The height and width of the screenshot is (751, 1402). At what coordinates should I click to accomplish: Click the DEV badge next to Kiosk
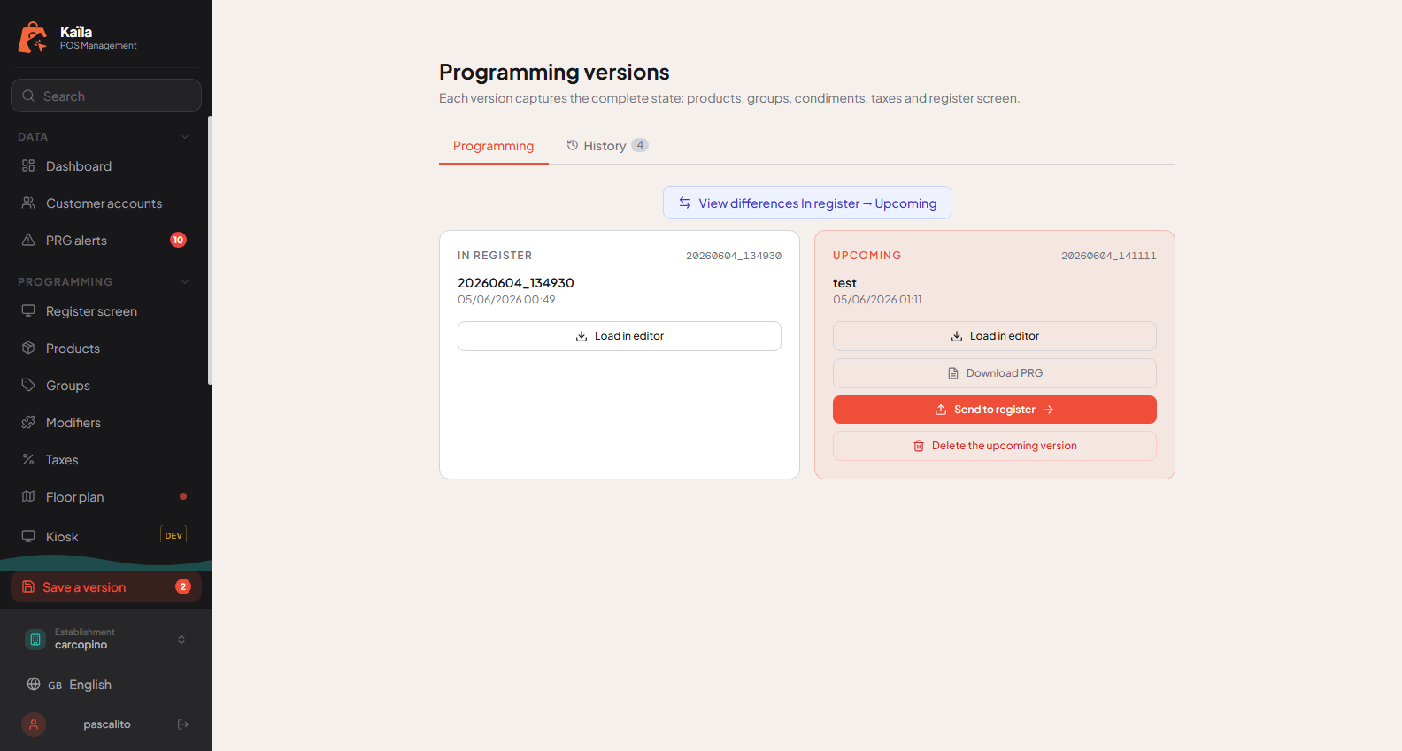point(173,535)
